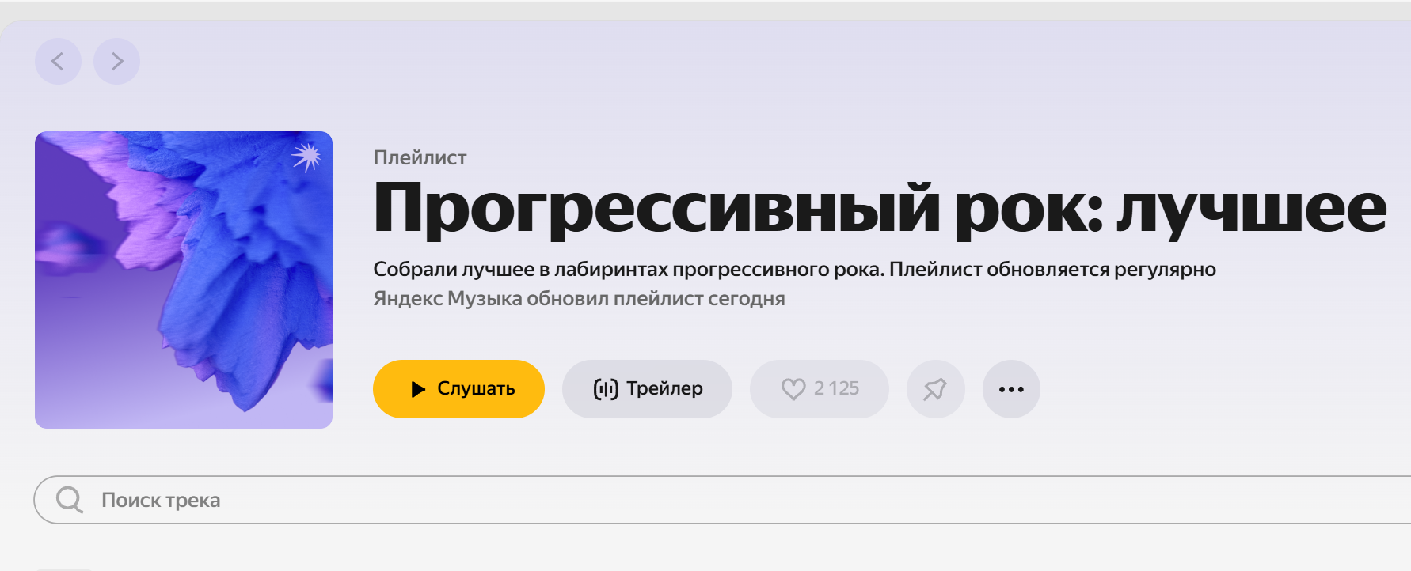Click the sparkle badge on playlist cover

pos(306,157)
